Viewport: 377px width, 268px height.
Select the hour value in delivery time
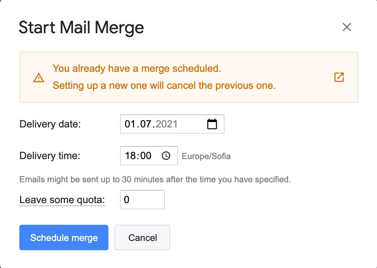coord(130,156)
